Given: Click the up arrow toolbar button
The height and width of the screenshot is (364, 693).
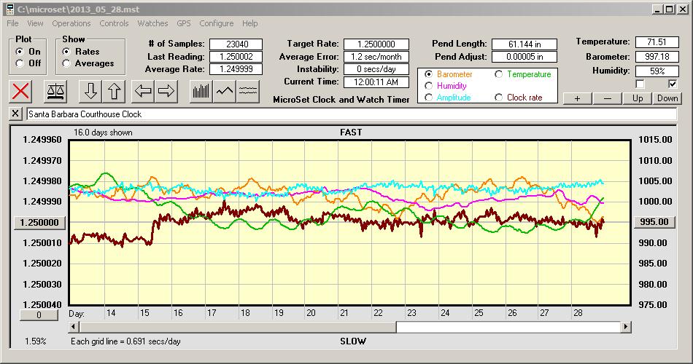Looking at the screenshot, I should coord(114,91).
